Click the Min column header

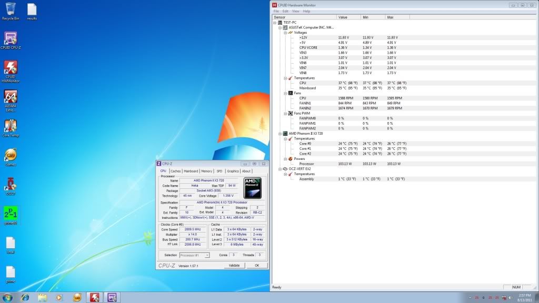point(373,17)
